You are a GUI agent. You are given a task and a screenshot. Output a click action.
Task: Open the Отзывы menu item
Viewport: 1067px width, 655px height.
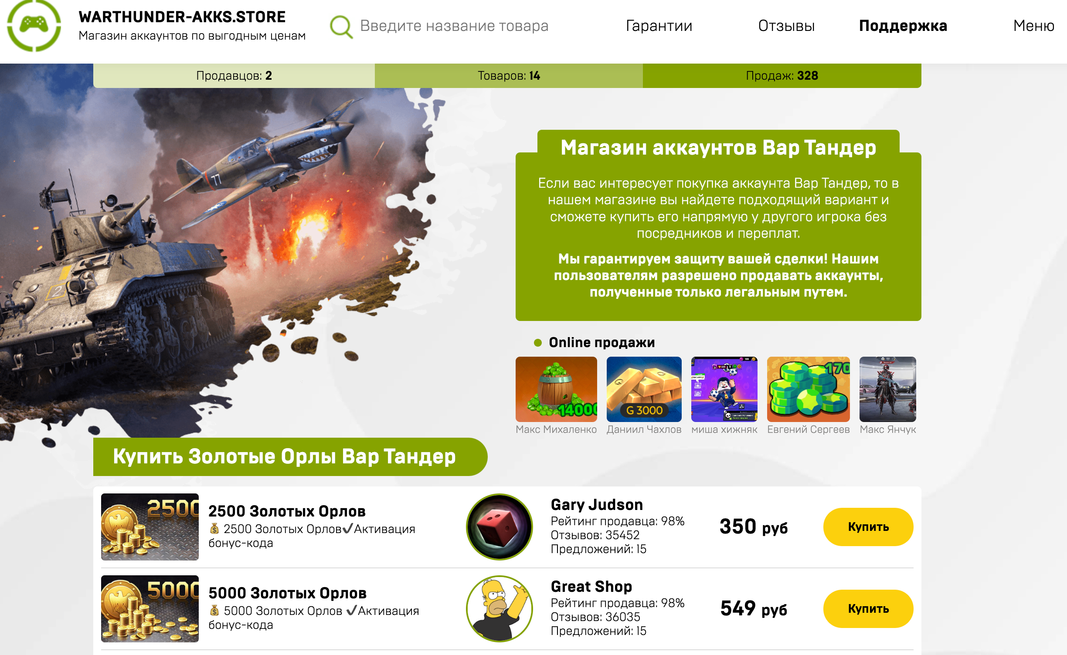pos(786,26)
